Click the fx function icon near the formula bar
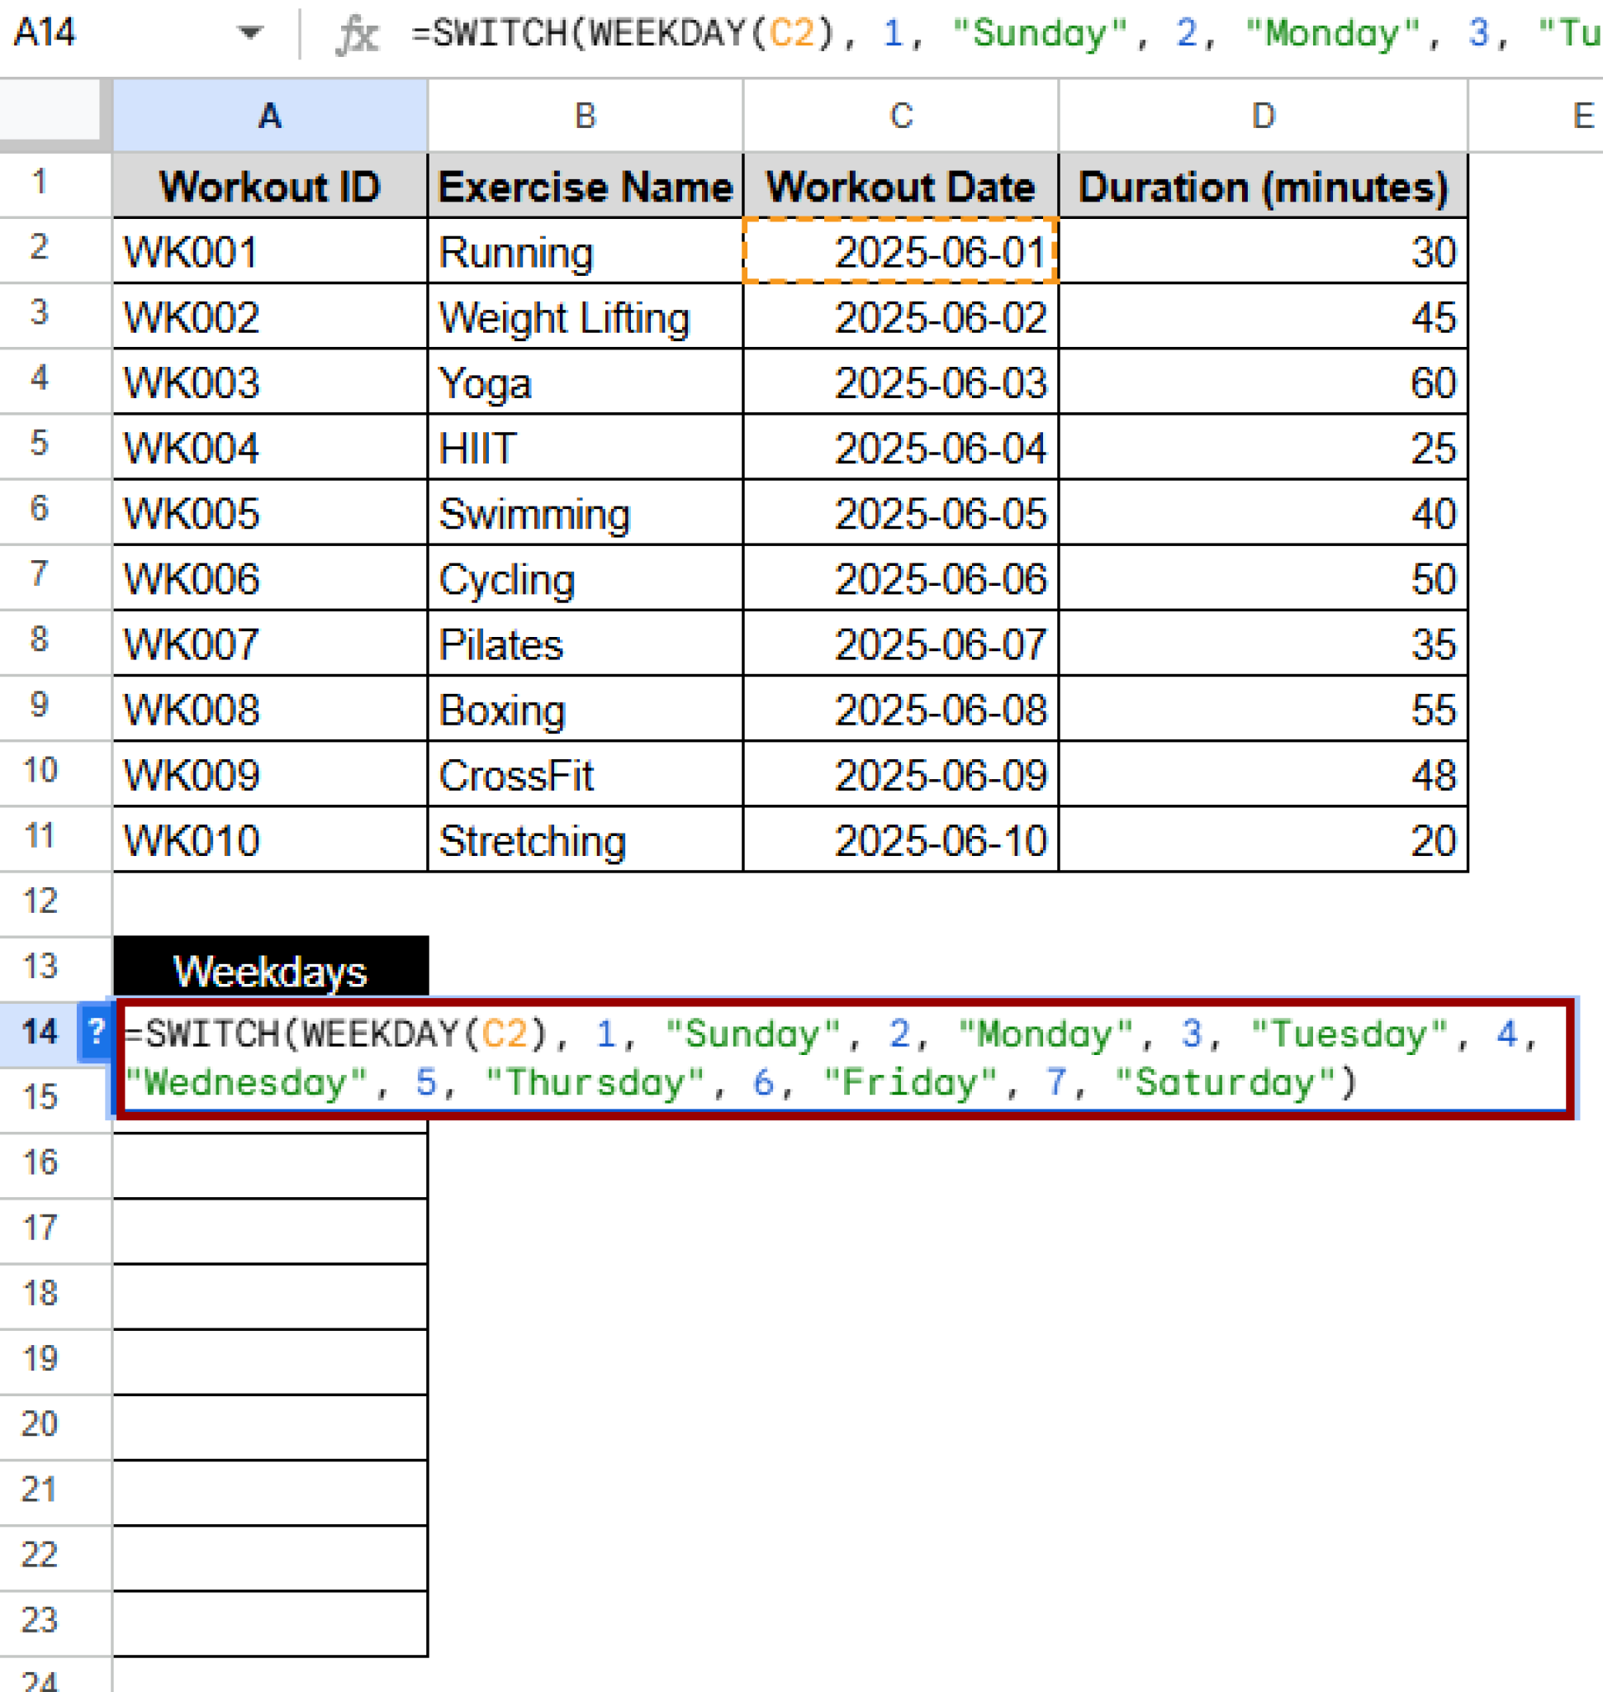The height and width of the screenshot is (1692, 1603). pos(359,34)
